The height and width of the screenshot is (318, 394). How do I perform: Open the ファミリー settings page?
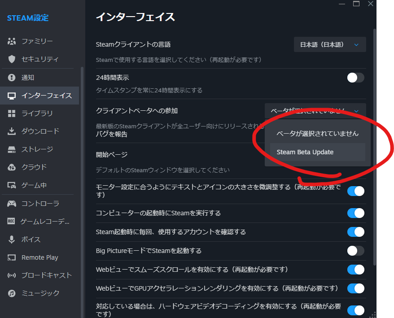pyautogui.click(x=40, y=41)
